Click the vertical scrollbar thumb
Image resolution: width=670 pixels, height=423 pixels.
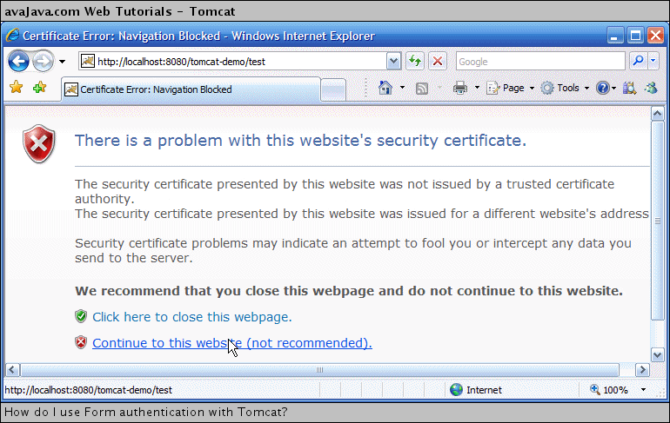click(657, 221)
